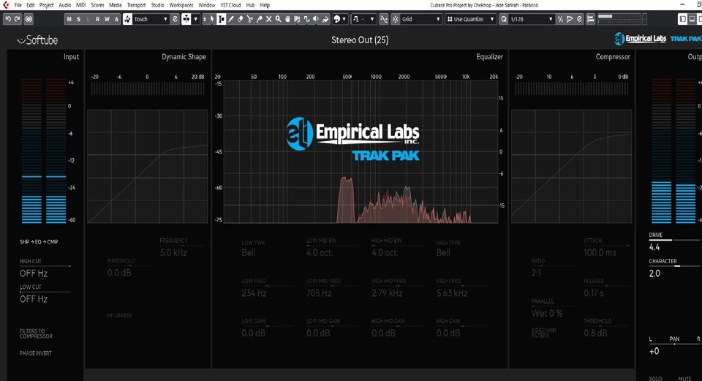
Task: Open the snap mode arrow after snap icon
Action: [372, 19]
